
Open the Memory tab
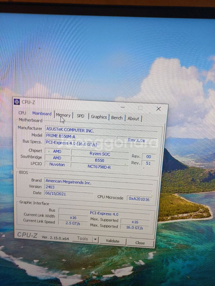point(63,115)
